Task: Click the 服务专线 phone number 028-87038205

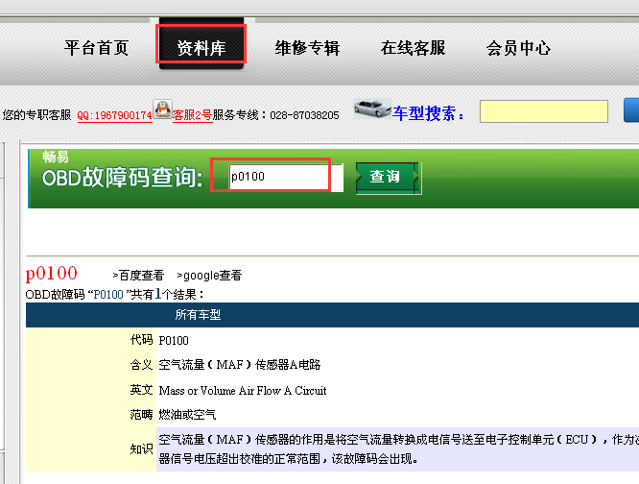Action: 304,115
